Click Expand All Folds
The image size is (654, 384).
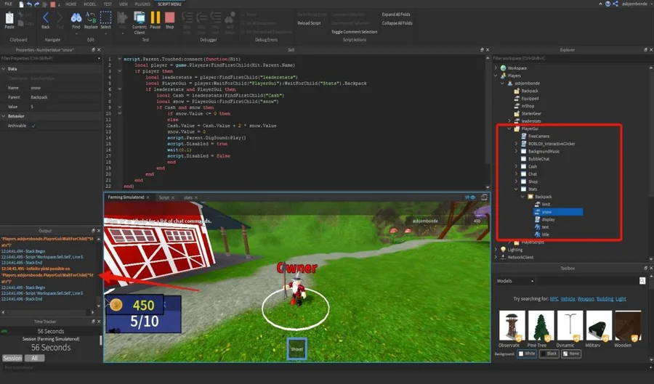(x=396, y=15)
